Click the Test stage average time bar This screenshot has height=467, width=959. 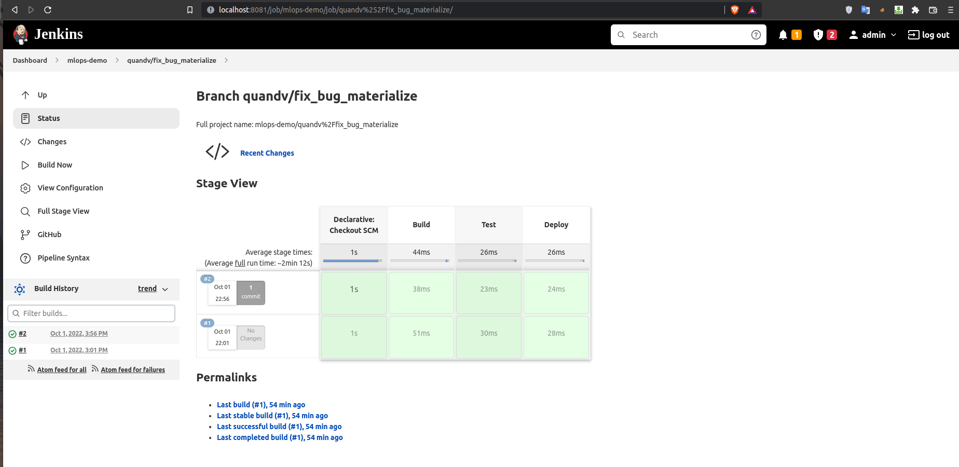[487, 260]
